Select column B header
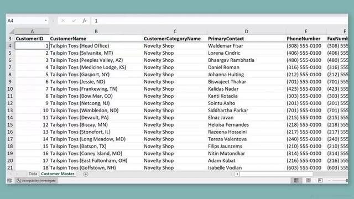The width and height of the screenshot is (354, 199). (96, 32)
